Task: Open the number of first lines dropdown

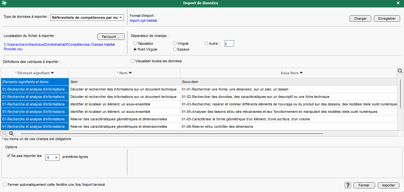Action: (x=53, y=158)
